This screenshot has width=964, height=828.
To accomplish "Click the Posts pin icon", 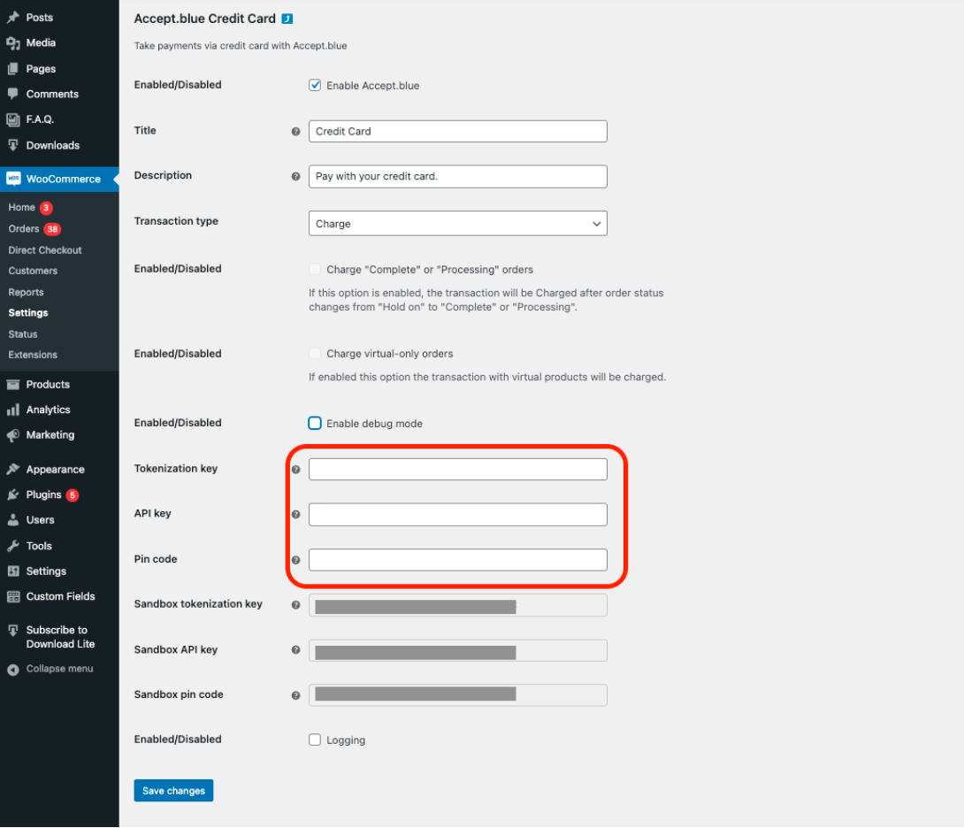I will tap(13, 17).
